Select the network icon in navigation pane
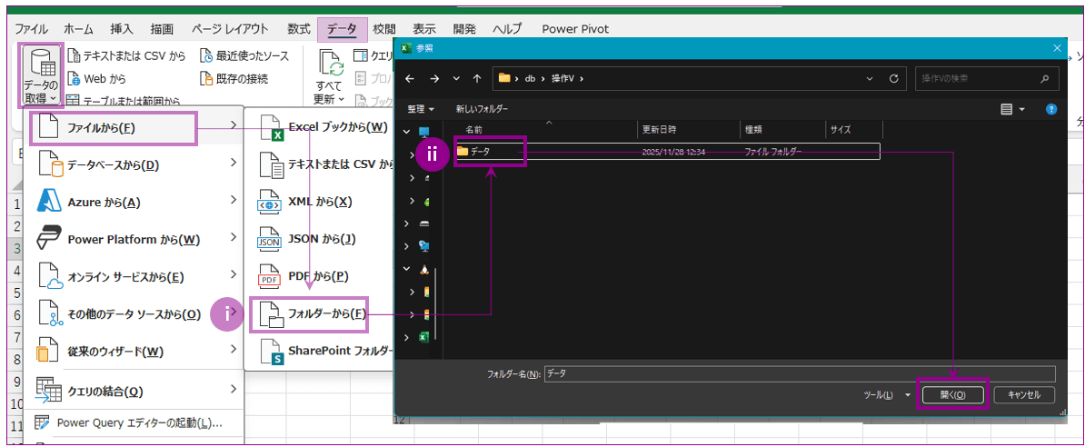The height and width of the screenshot is (447, 1085). [424, 245]
